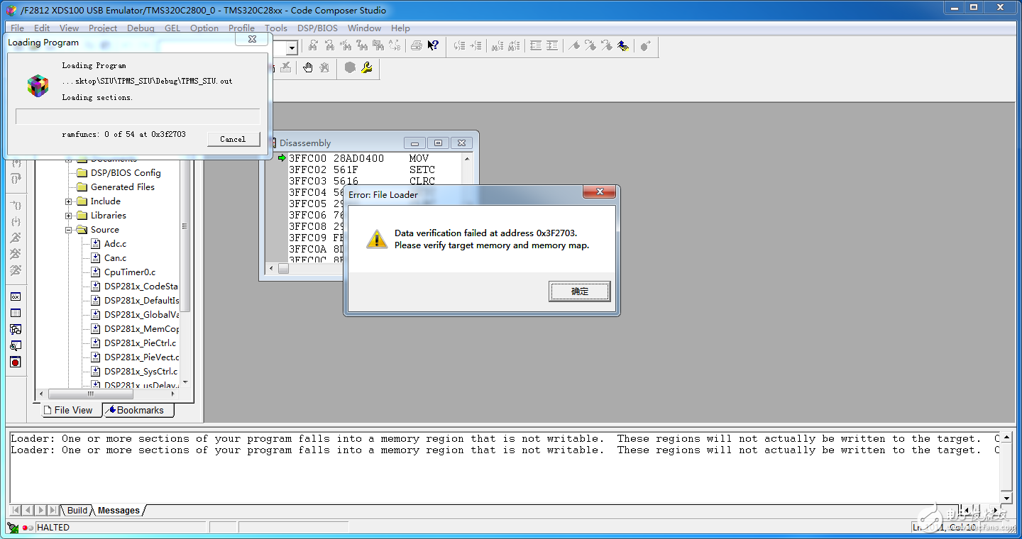Open the Profile menu
This screenshot has height=539, width=1022.
pos(241,28)
